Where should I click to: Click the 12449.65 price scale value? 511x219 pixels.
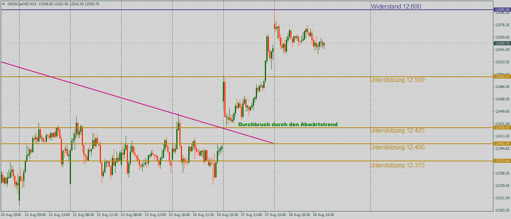[x=502, y=112]
